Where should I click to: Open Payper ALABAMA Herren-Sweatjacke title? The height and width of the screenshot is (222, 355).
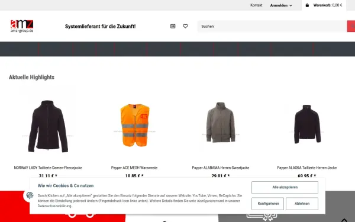221,168
